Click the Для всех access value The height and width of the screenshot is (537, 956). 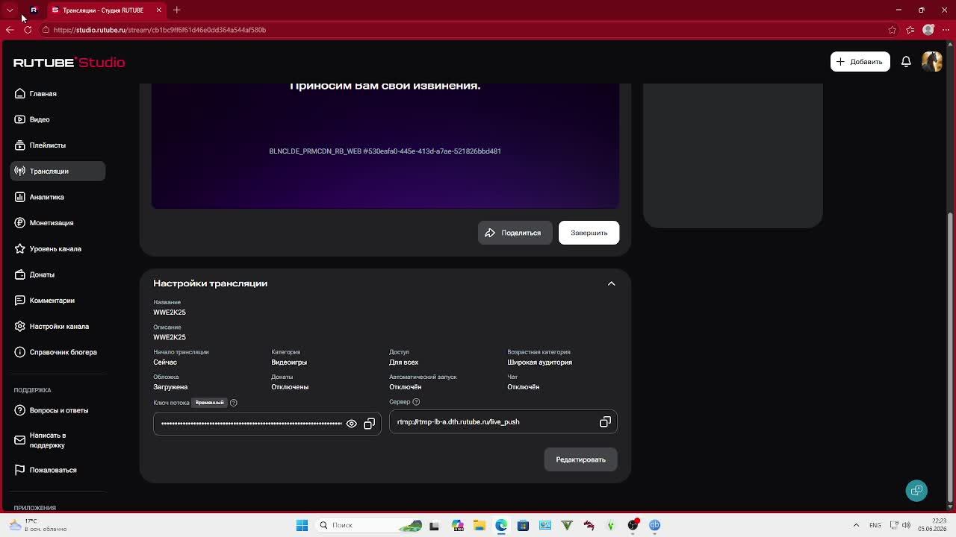coord(403,362)
